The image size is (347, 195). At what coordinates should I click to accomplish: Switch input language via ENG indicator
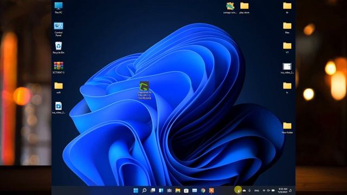pos(256,190)
